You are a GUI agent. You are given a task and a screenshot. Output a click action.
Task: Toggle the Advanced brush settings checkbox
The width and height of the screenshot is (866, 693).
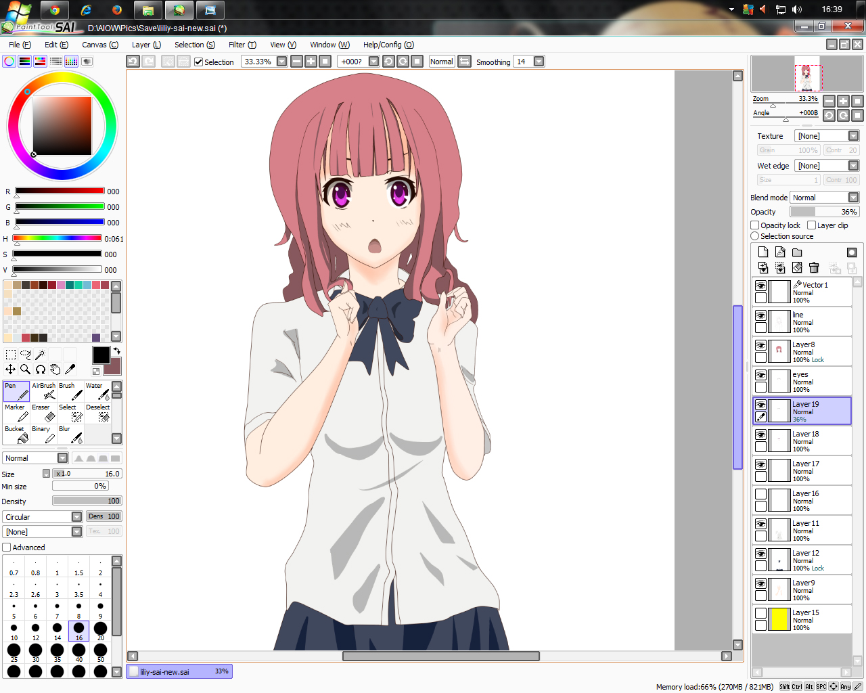(7, 547)
